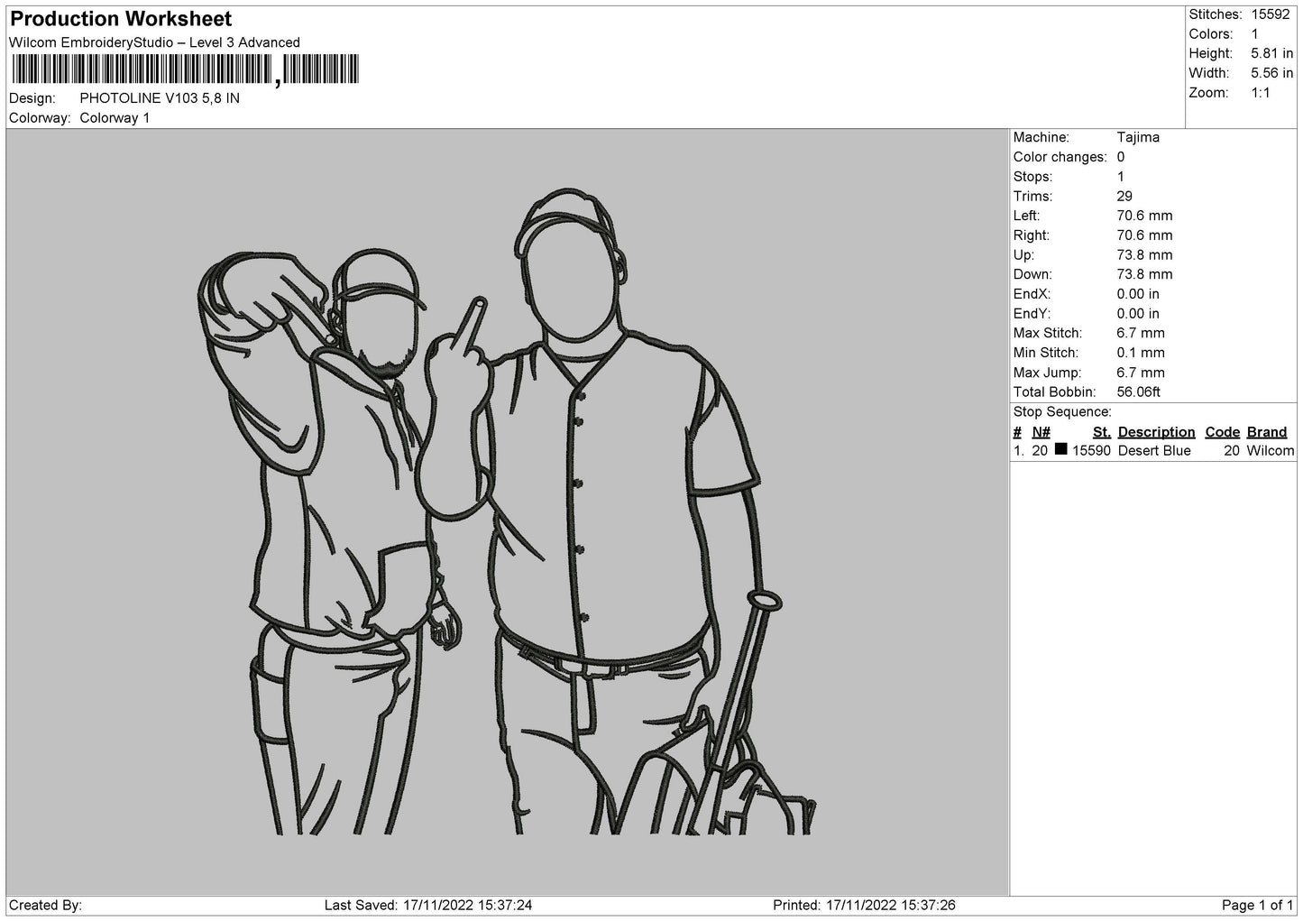Click the Stitches value 15592
Viewport: 1303px width, 921px height.
coord(1271,14)
